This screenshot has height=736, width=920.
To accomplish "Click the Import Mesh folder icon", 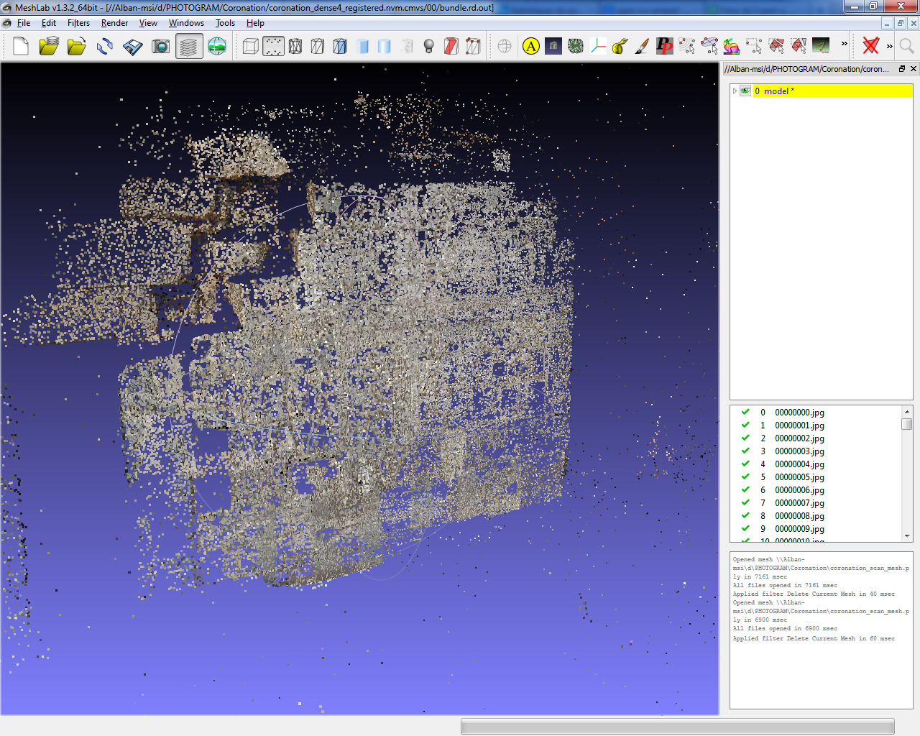I will pos(77,47).
